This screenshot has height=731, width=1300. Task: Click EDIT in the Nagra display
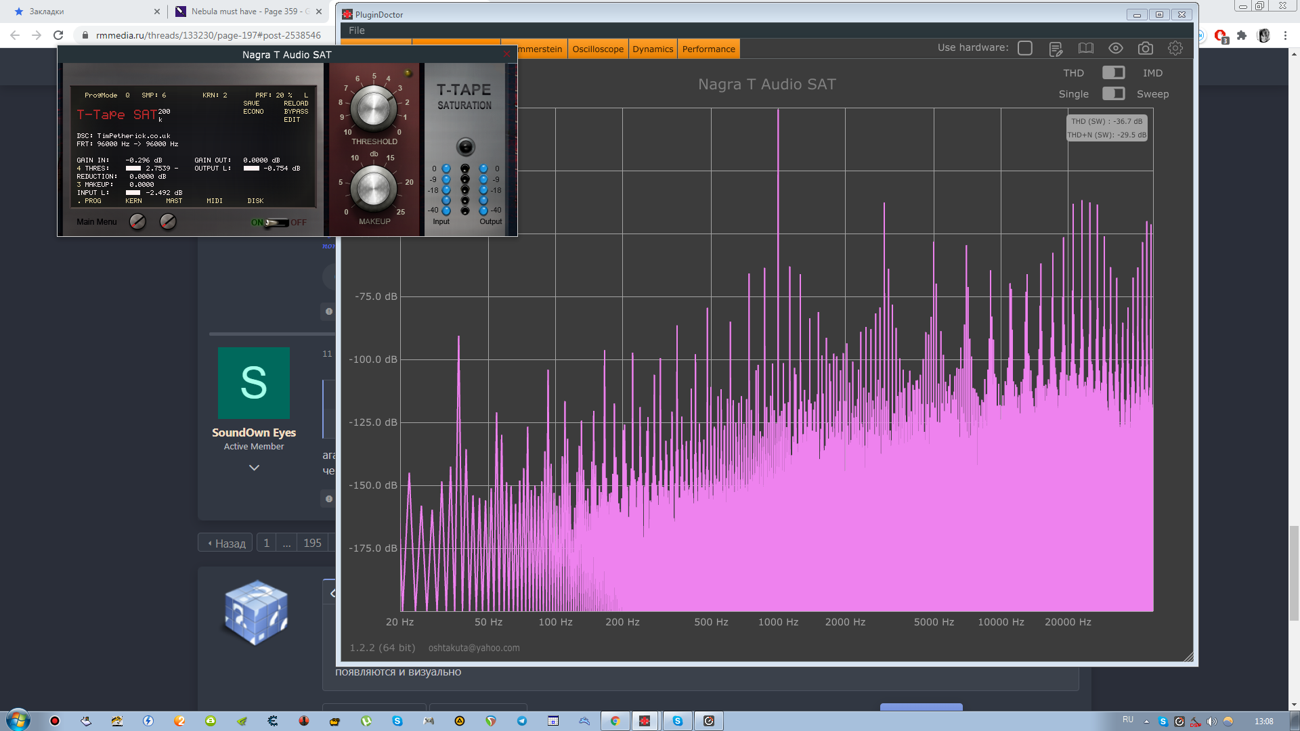pyautogui.click(x=292, y=120)
